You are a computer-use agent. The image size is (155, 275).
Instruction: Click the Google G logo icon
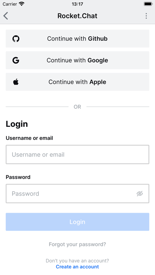[x=16, y=60]
